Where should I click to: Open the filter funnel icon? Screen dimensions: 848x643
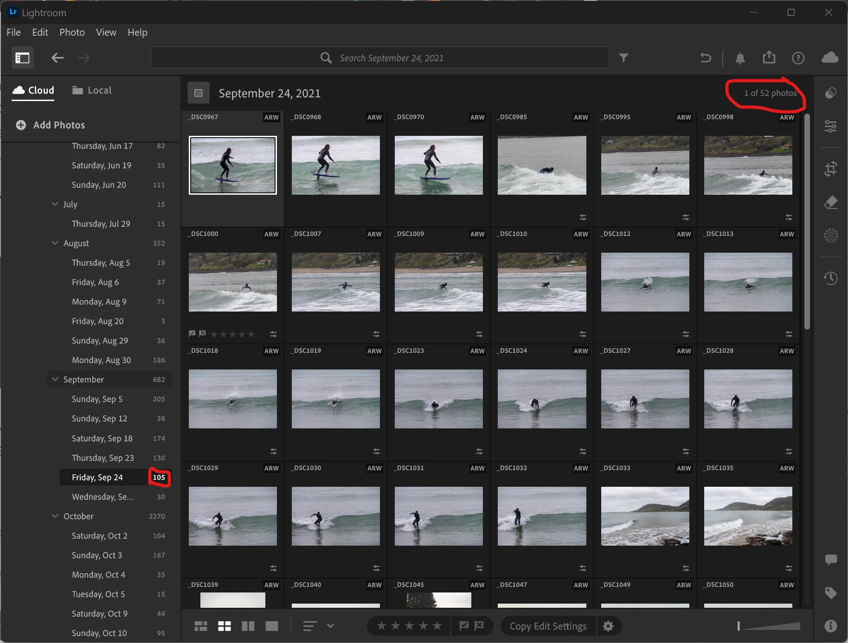623,57
